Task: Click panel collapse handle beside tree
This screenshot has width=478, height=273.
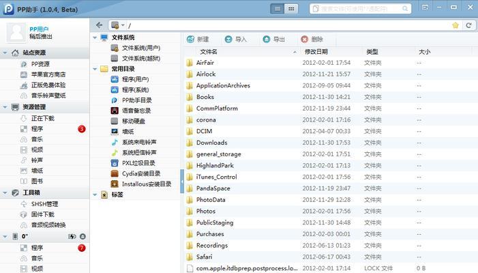Action: [x=182, y=182]
